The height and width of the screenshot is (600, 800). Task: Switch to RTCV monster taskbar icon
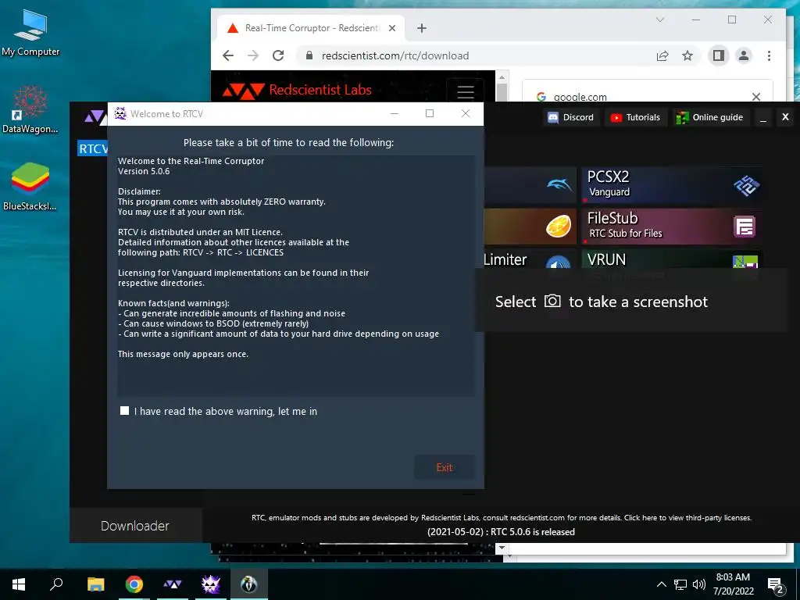(x=211, y=584)
